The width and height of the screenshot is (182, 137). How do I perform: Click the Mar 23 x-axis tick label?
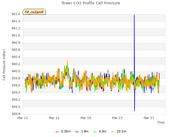tap(117, 118)
